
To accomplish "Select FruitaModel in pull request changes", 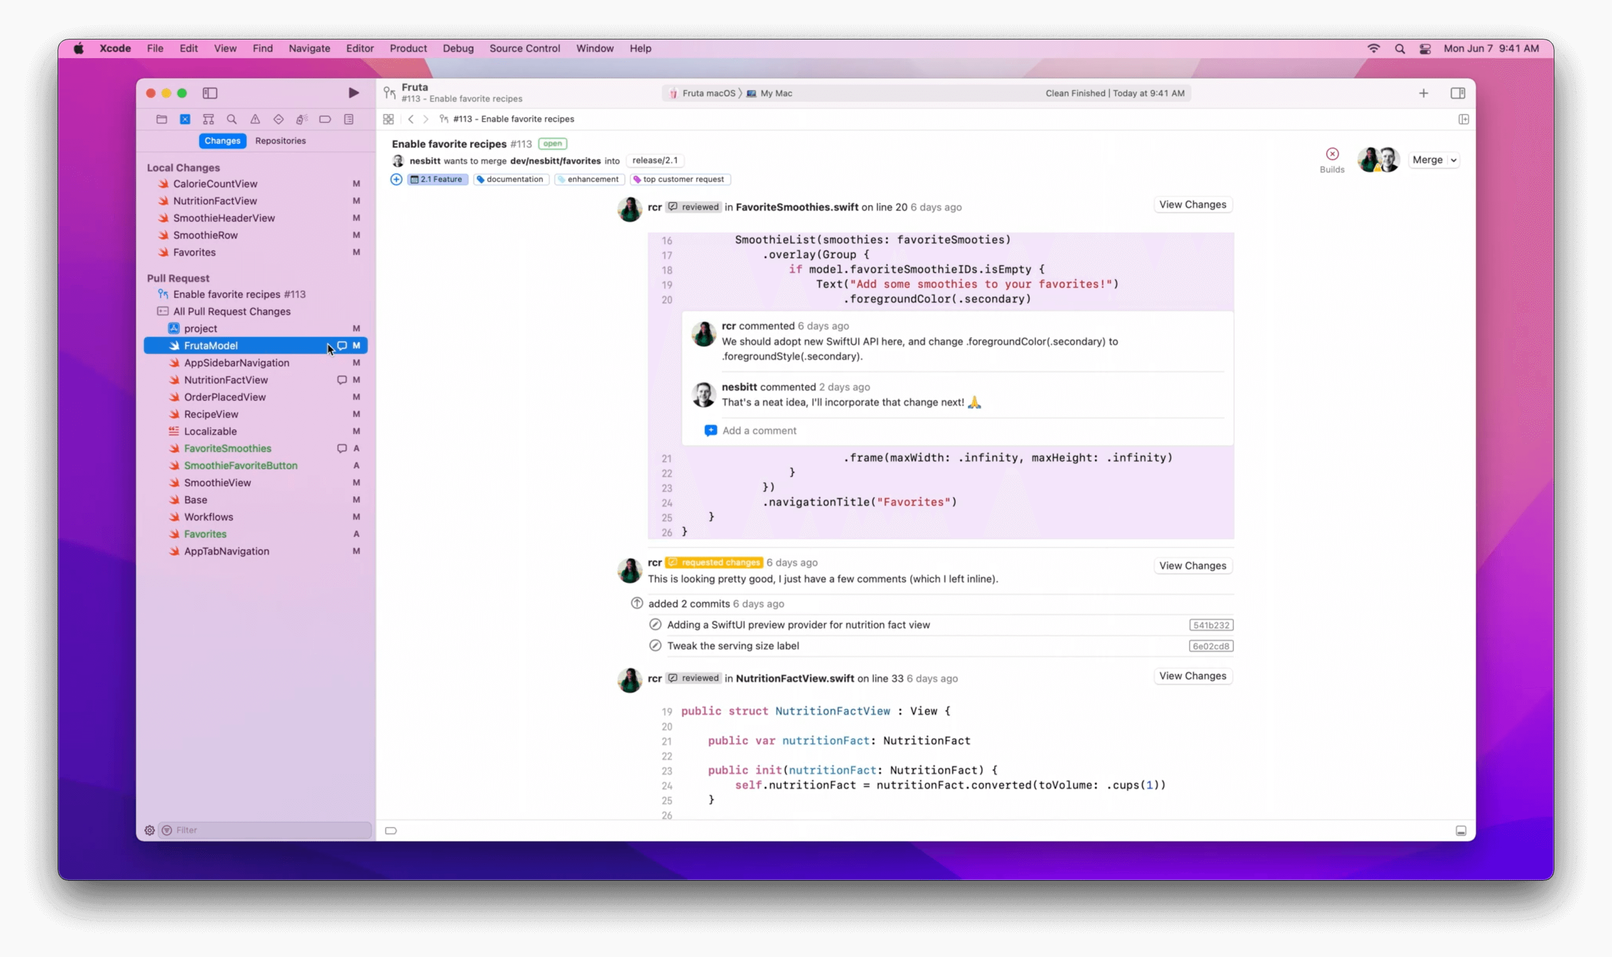I will tap(210, 345).
